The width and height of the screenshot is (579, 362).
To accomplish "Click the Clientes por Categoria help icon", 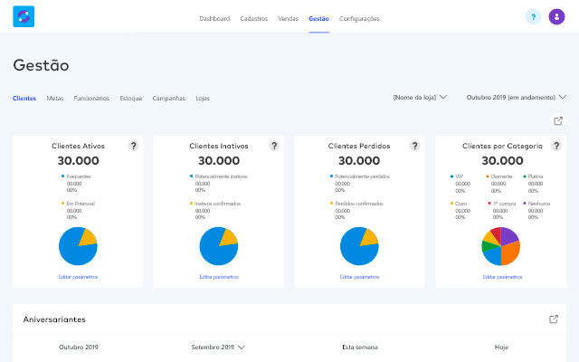I will point(556,146).
